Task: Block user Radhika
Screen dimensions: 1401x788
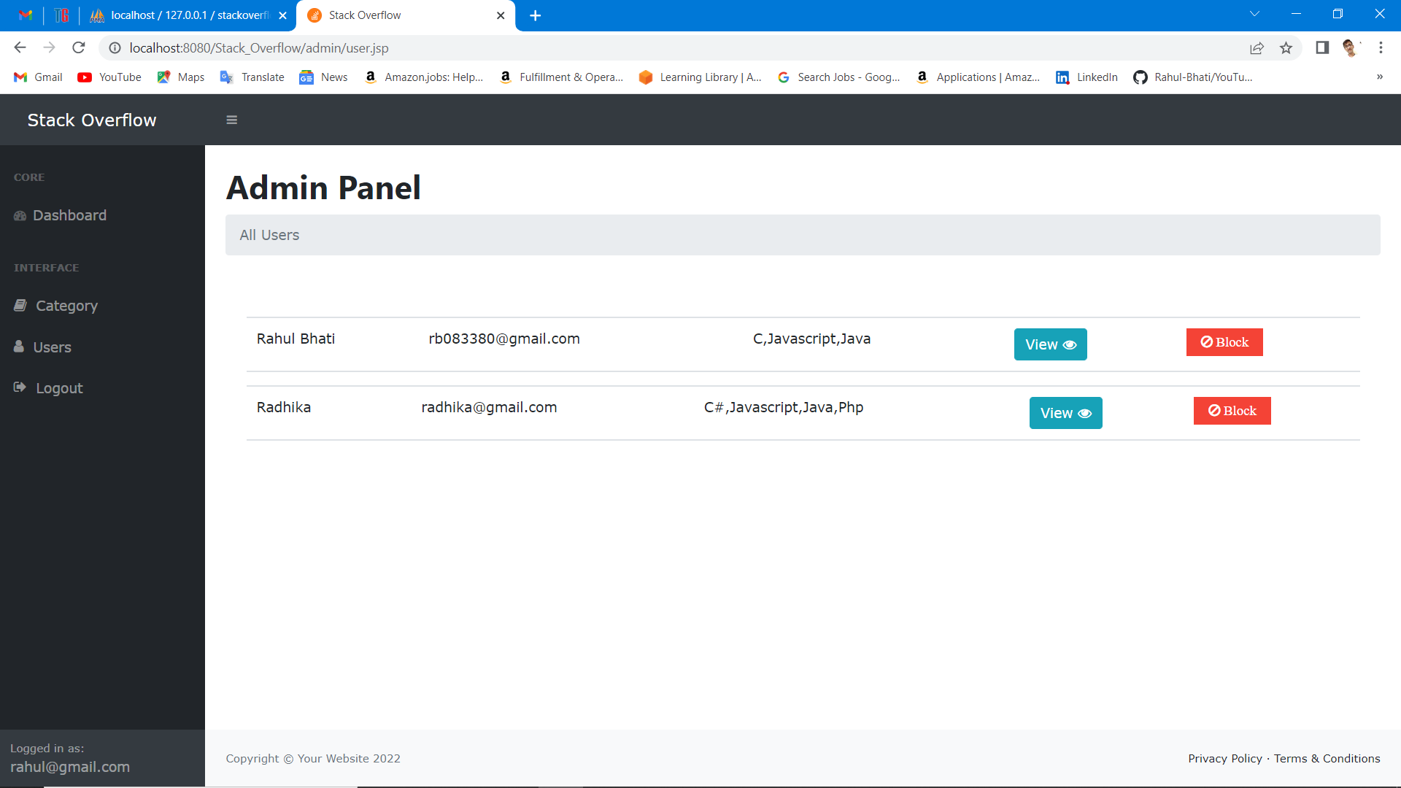Action: point(1232,411)
